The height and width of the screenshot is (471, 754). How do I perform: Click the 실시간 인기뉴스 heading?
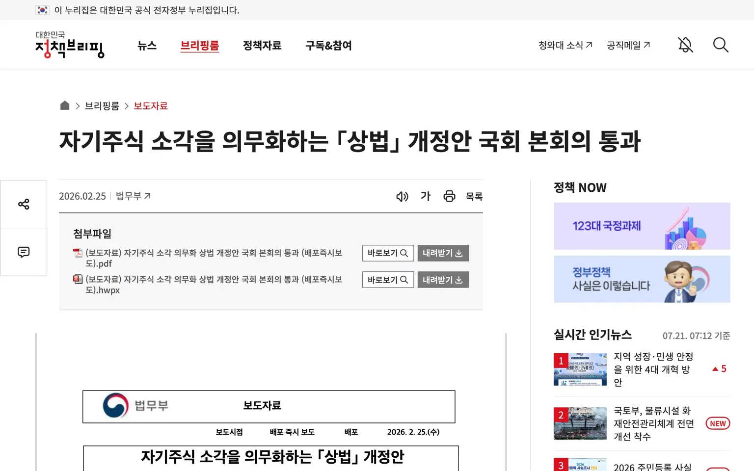click(592, 335)
